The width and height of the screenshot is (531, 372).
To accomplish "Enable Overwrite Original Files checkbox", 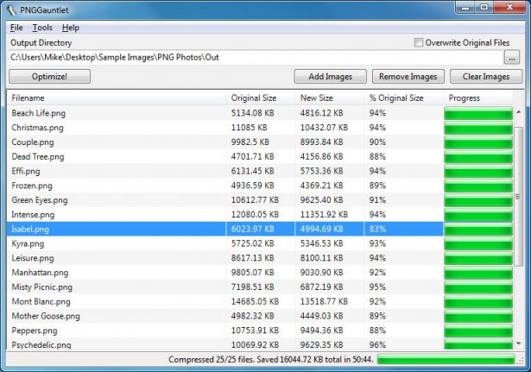I will 420,42.
